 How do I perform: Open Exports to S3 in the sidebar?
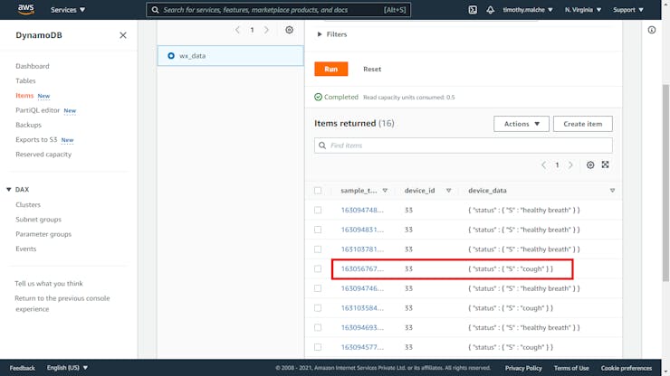[x=36, y=139]
